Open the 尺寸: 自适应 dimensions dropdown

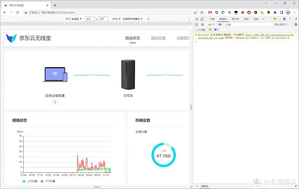[x=74, y=19]
